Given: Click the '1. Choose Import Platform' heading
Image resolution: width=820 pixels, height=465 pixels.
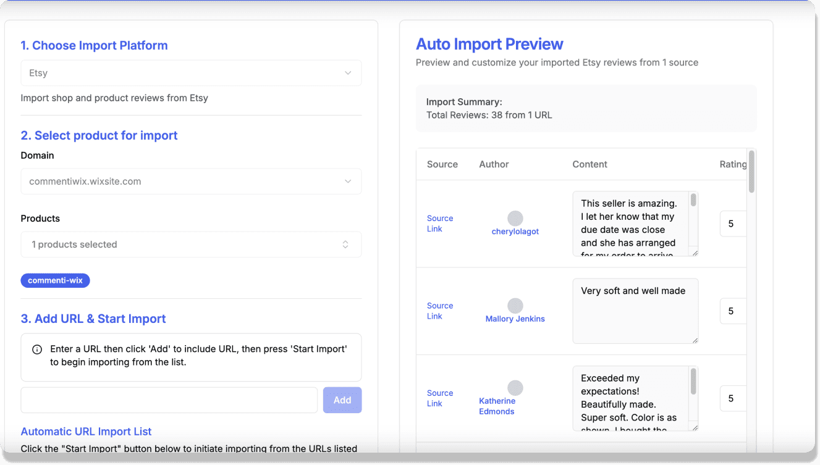Looking at the screenshot, I should [x=94, y=45].
